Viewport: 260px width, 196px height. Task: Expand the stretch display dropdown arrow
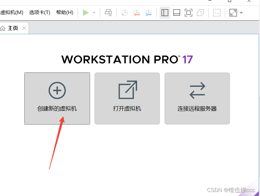click(241, 12)
